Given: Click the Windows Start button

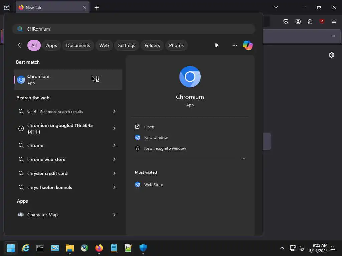Looking at the screenshot, I should [11, 248].
